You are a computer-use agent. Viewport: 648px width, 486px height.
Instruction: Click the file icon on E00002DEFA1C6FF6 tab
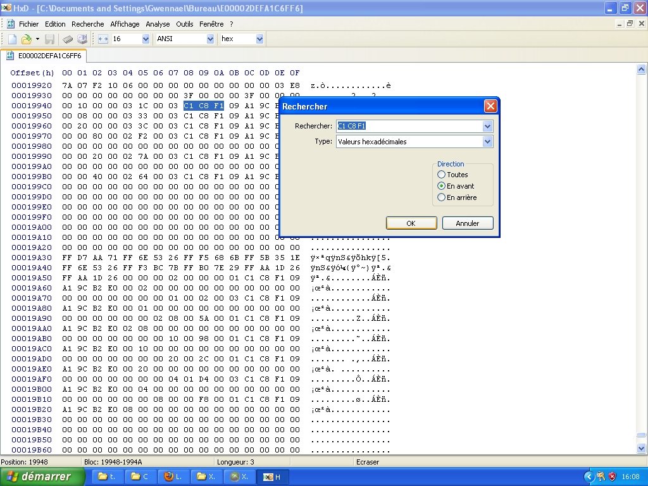[x=10, y=56]
